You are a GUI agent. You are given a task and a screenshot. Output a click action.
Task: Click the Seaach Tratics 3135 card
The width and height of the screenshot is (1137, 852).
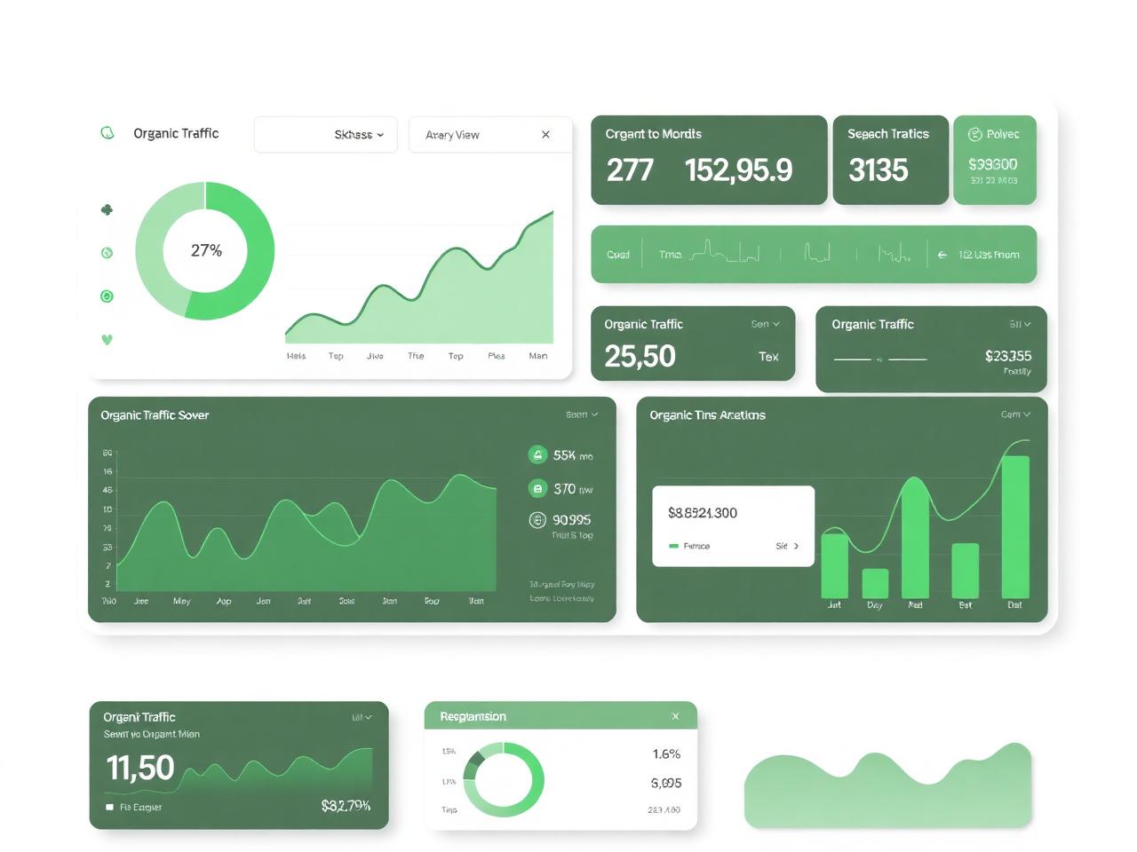coord(891,160)
